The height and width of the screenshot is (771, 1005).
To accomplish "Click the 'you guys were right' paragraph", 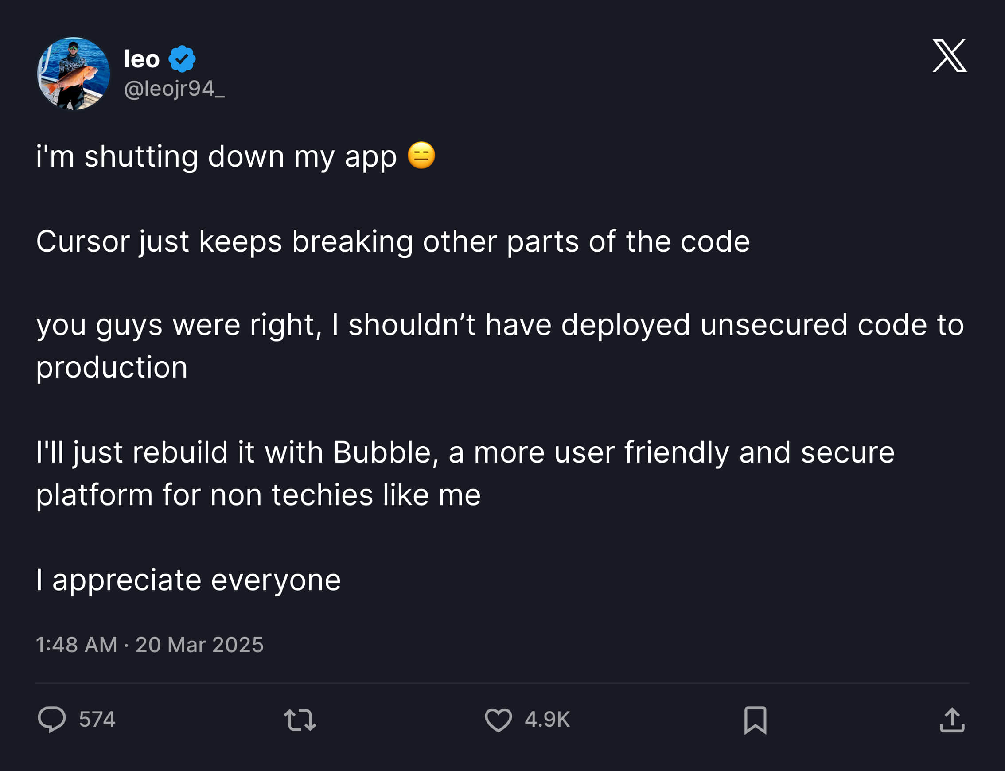I will 499,325.
